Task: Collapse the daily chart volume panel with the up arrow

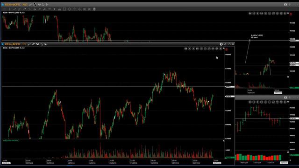Action: coord(288,152)
